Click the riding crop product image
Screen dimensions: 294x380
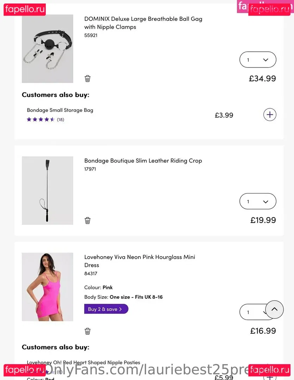(48, 190)
